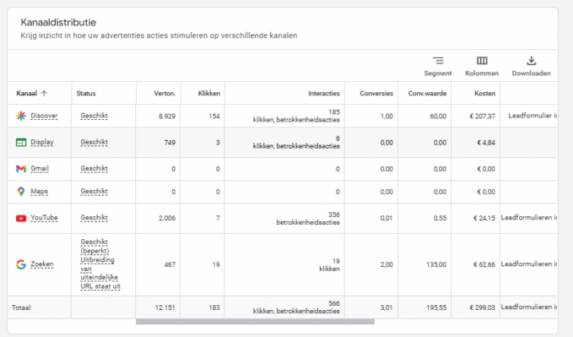The width and height of the screenshot is (573, 337).
Task: Click Geschikt status in YouTube row
Action: click(x=94, y=218)
